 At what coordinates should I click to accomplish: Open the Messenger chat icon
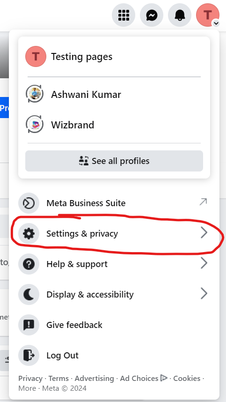pyautogui.click(x=152, y=15)
